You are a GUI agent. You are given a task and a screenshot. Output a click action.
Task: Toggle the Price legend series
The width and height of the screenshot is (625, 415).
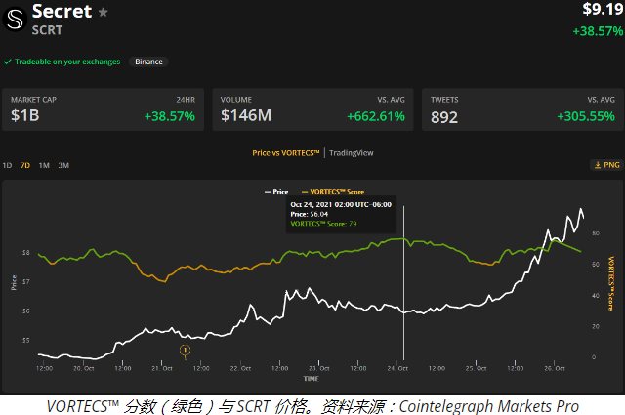point(276,192)
